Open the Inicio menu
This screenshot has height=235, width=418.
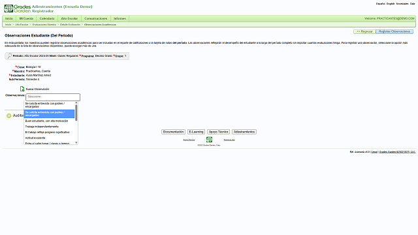(x=9, y=18)
